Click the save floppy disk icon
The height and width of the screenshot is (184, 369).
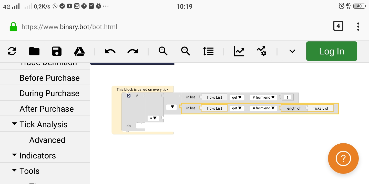(57, 51)
